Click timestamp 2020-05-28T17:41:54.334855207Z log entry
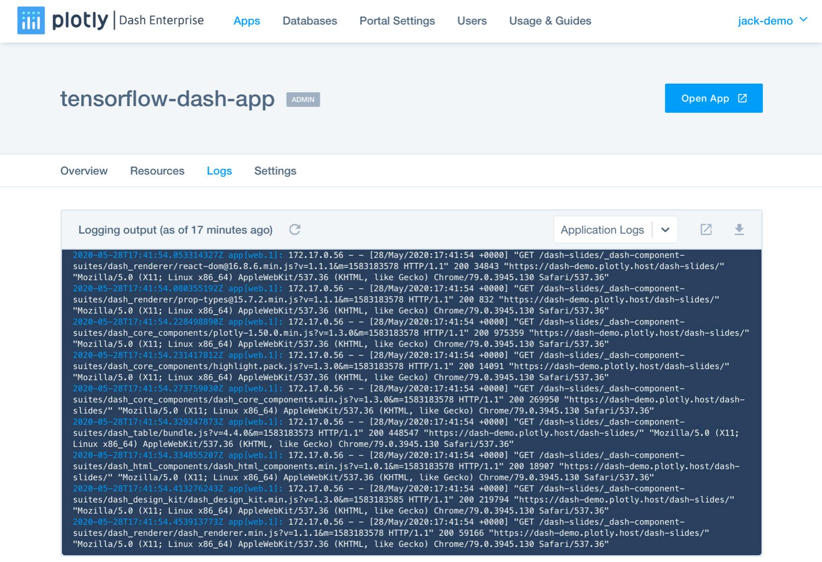The width and height of the screenshot is (822, 562). 148,455
